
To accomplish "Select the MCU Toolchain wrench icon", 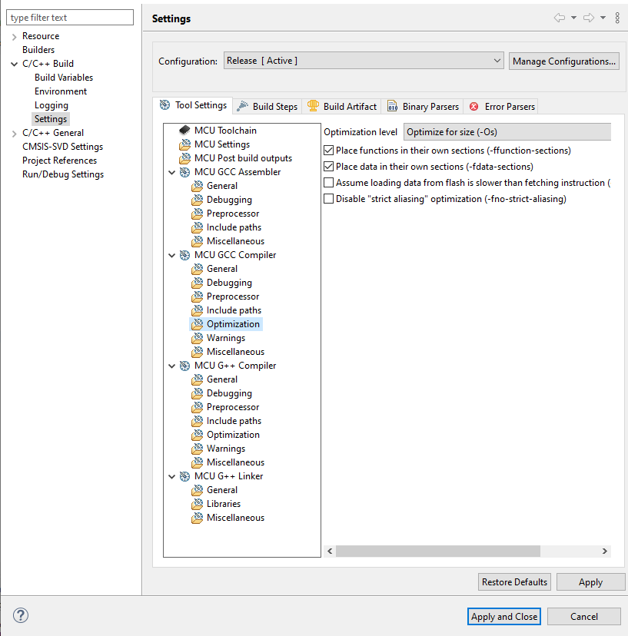I will coord(183,130).
